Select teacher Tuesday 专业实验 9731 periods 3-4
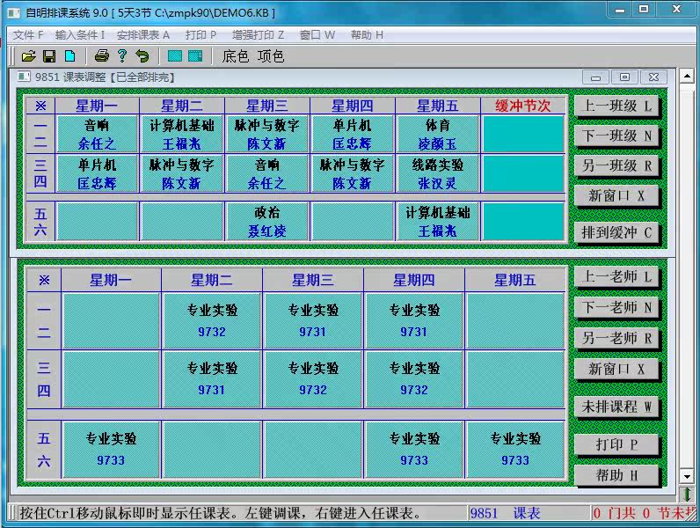Screen dimensions: 700x528 [x=212, y=378]
